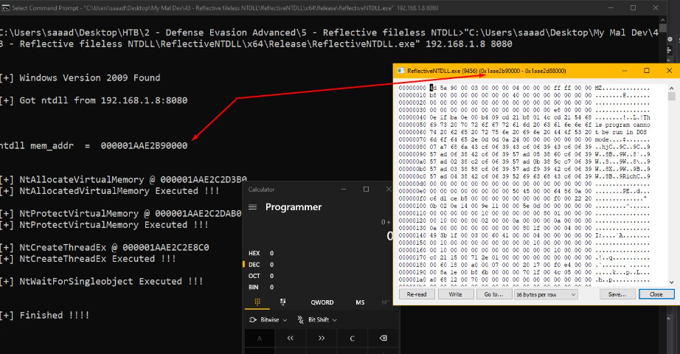This screenshot has width=680, height=354.
Task: Click ASCII text "t be run in DOS"
Action: click(x=620, y=132)
